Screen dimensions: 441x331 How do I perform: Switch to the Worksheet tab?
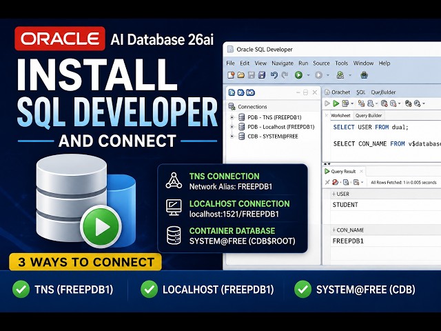[340, 115]
